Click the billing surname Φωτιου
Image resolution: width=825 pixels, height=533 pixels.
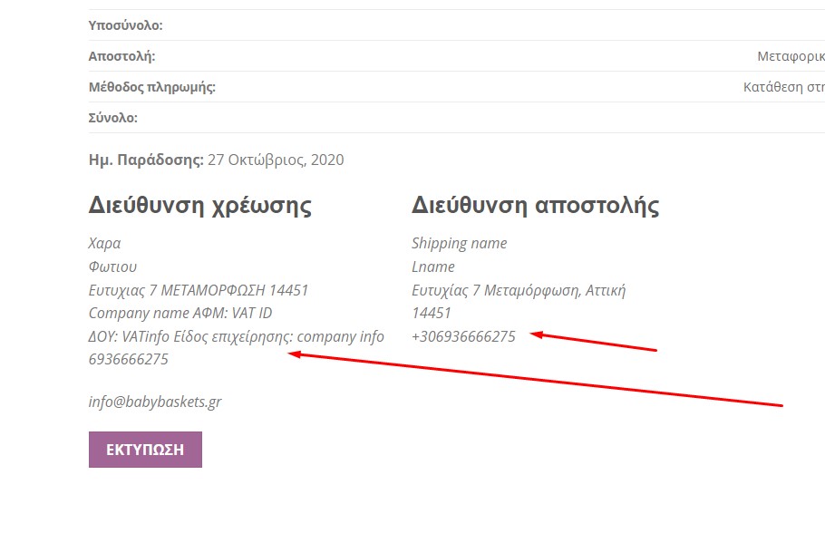[112, 266]
